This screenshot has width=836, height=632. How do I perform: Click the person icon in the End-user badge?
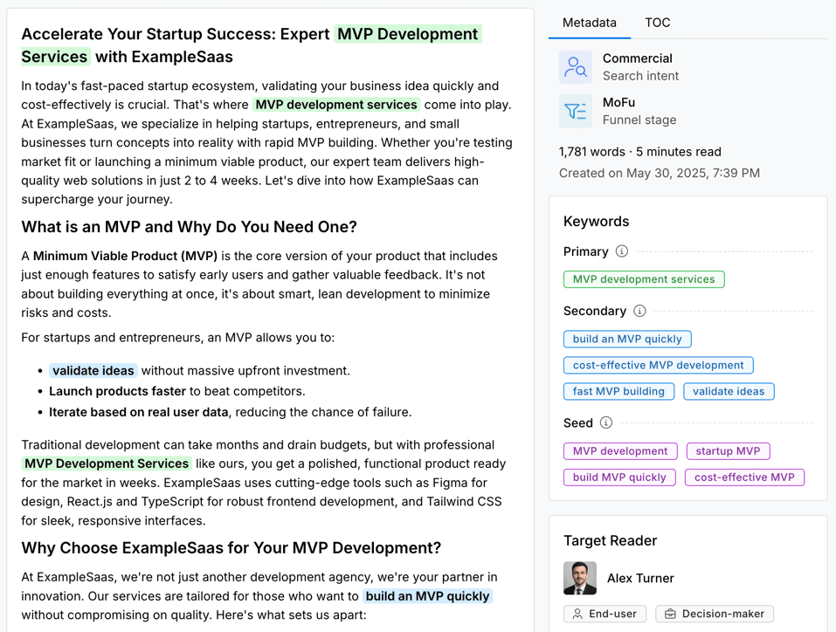pos(579,614)
